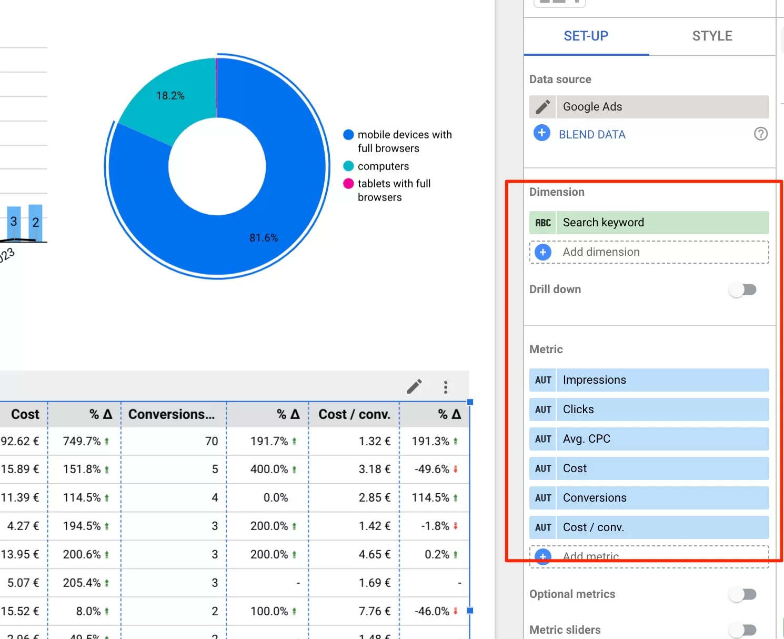Image resolution: width=784 pixels, height=639 pixels.
Task: Click the blue legend dot for mobile devices
Action: click(348, 135)
